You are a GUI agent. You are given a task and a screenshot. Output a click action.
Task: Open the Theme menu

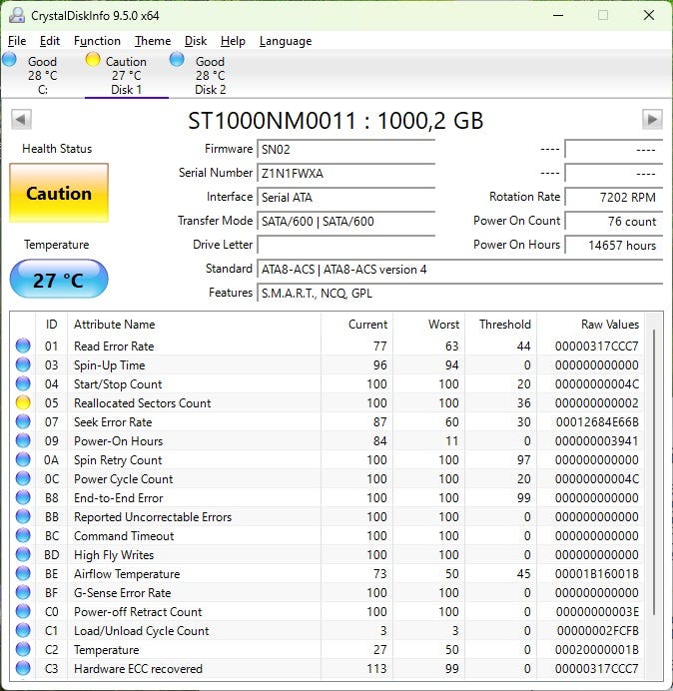153,41
